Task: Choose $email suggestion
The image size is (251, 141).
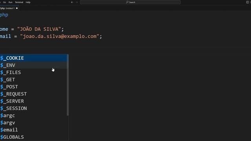Action: click(x=33, y=130)
